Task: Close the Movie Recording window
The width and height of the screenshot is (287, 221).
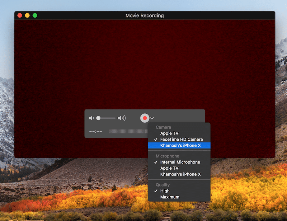Action: point(20,15)
